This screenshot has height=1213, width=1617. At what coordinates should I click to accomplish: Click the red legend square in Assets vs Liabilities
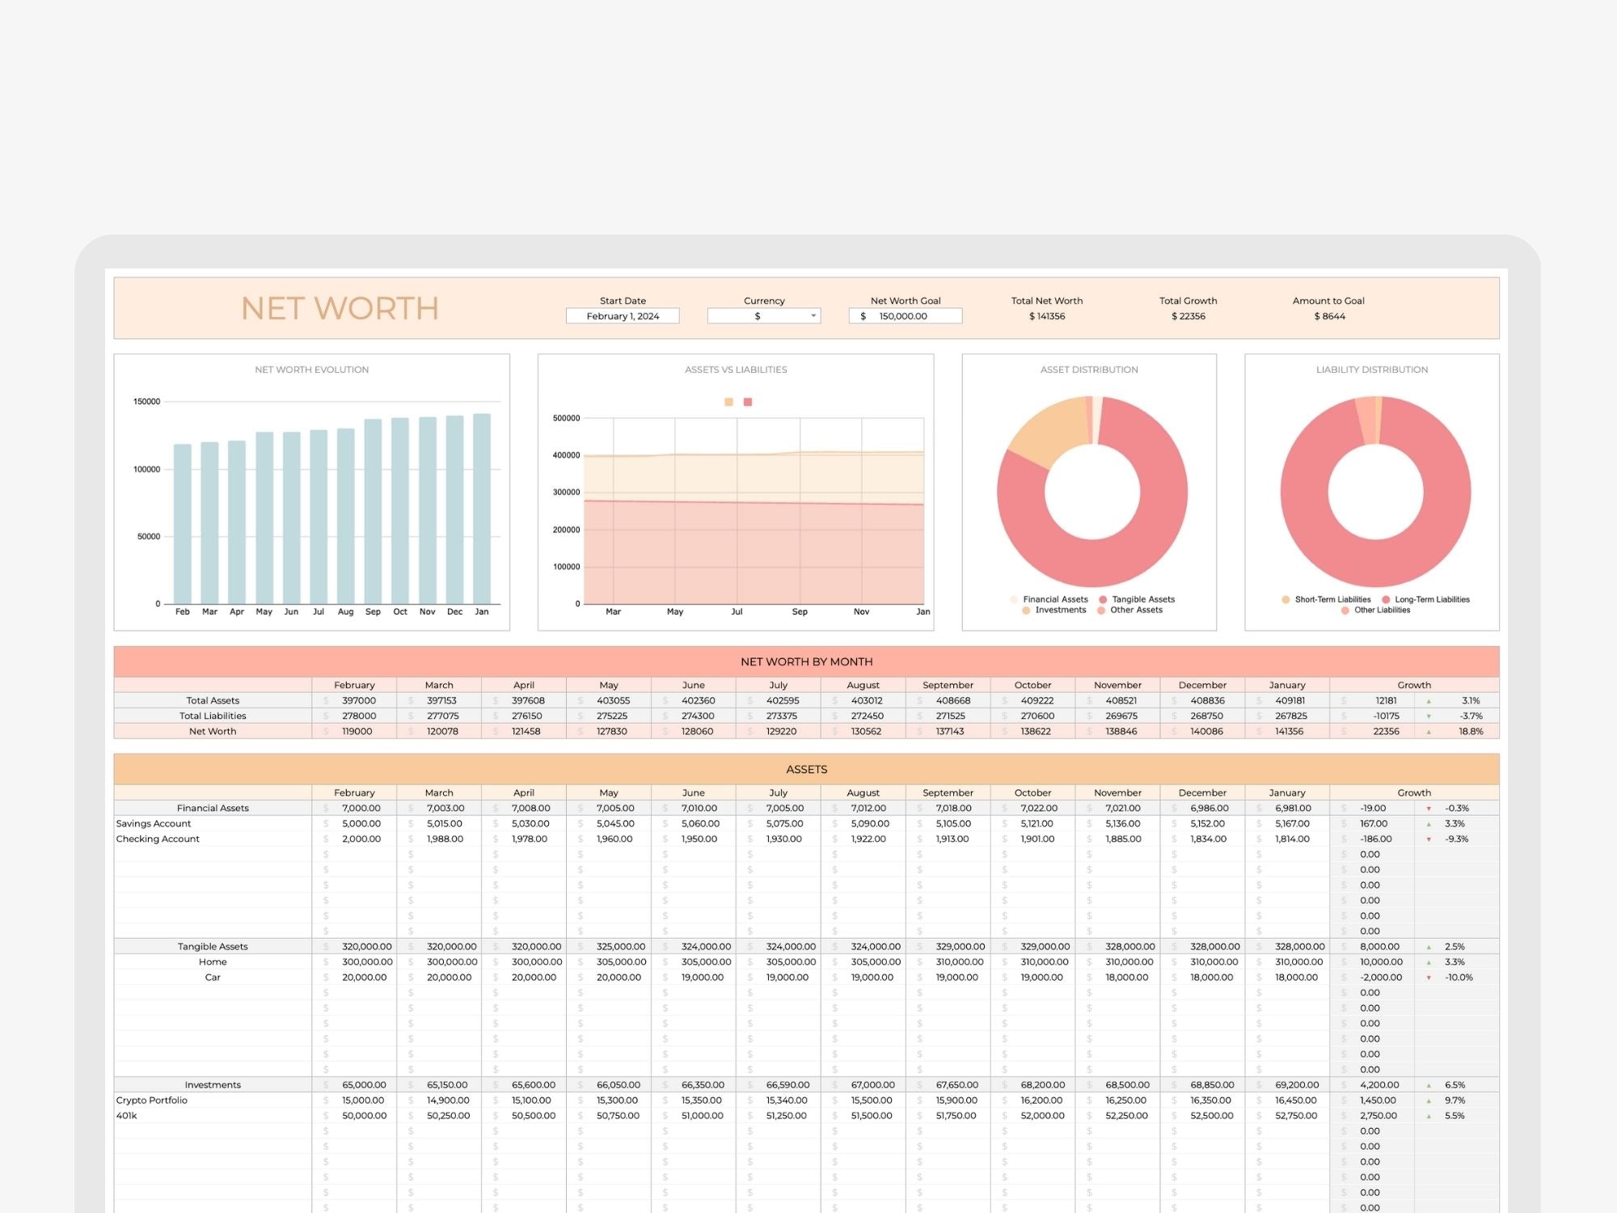pyautogui.click(x=748, y=402)
